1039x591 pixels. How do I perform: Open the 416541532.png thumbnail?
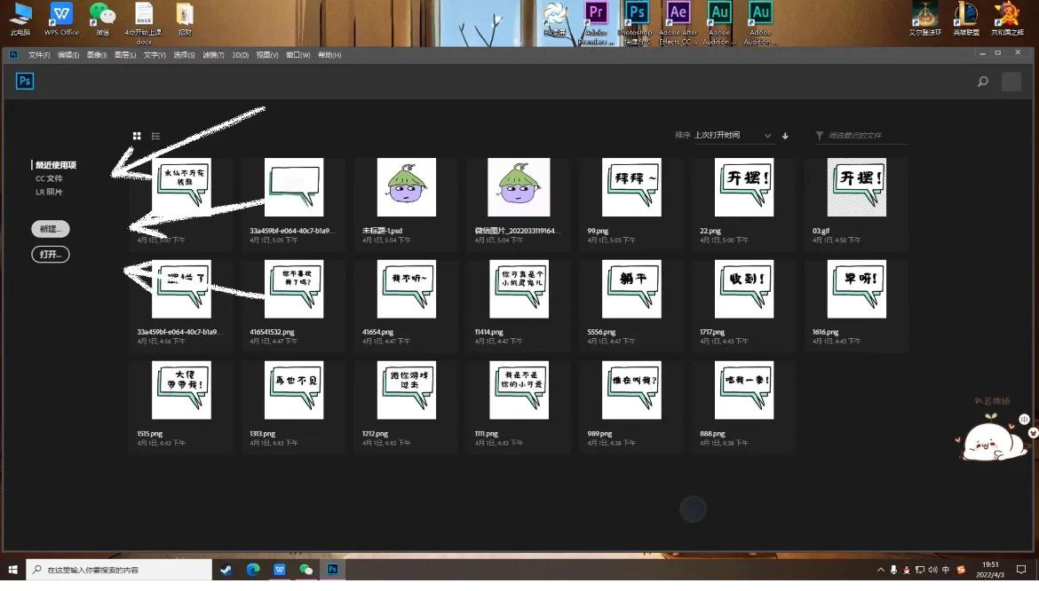[294, 289]
